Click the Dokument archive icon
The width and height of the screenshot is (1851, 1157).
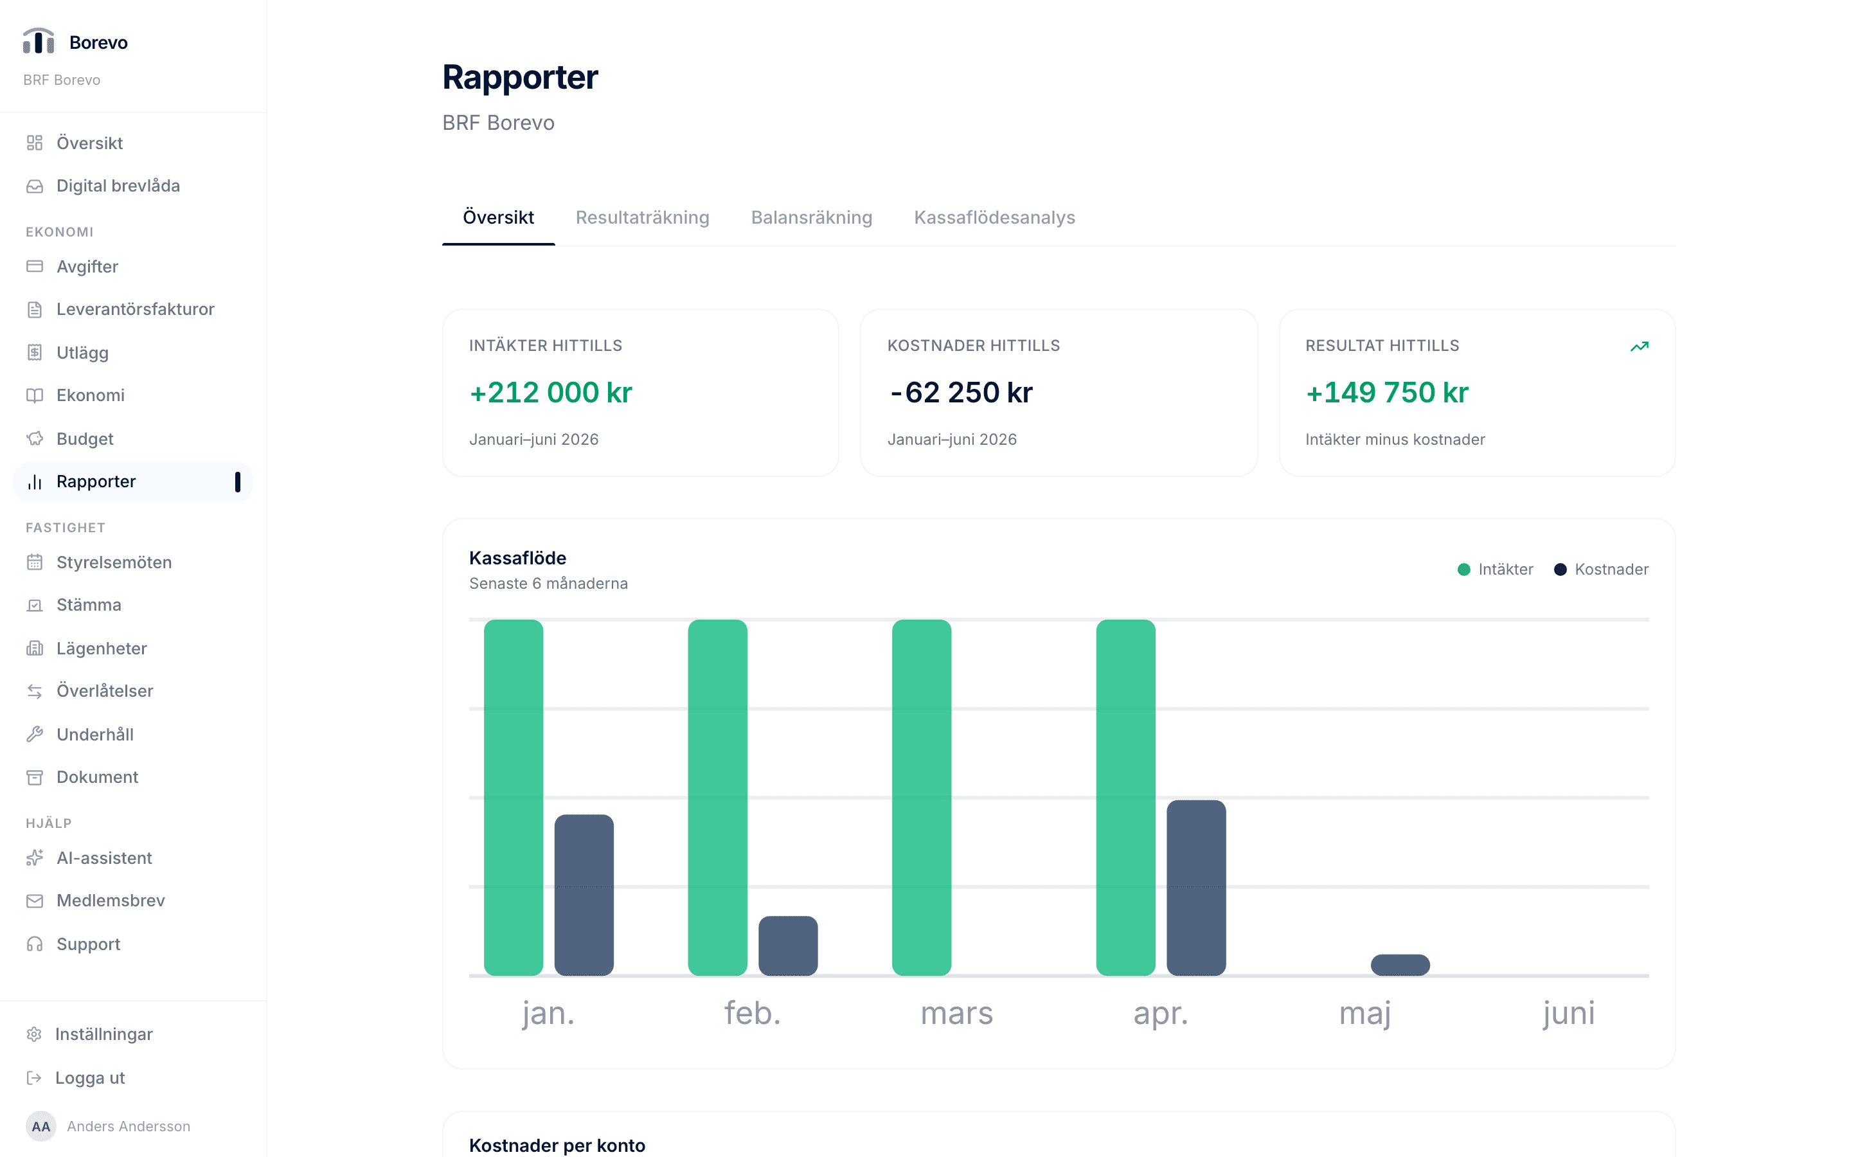[35, 778]
